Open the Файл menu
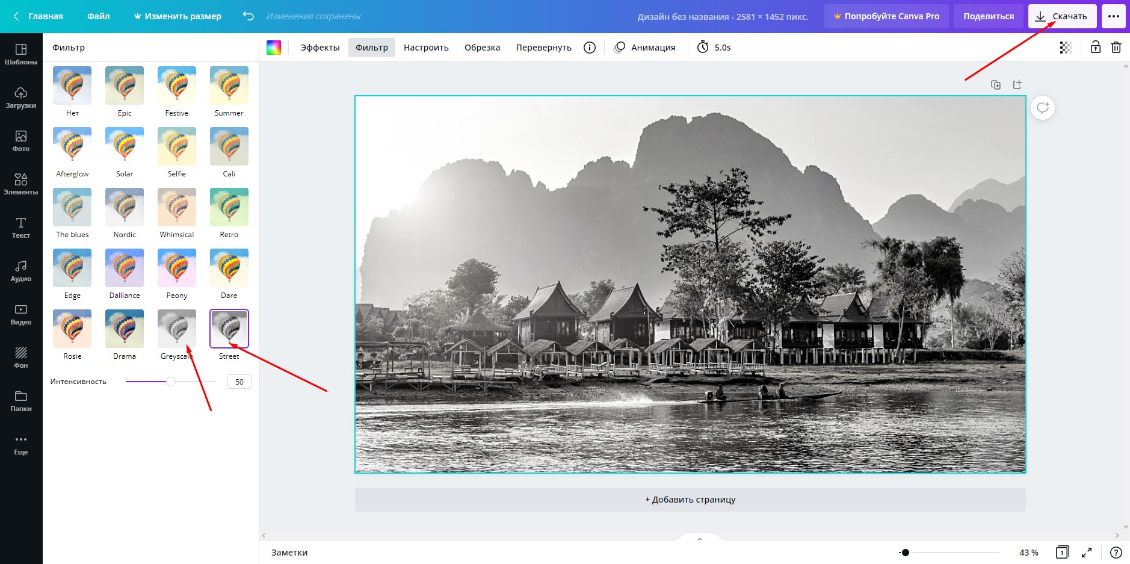This screenshot has height=564, width=1130. [x=99, y=16]
